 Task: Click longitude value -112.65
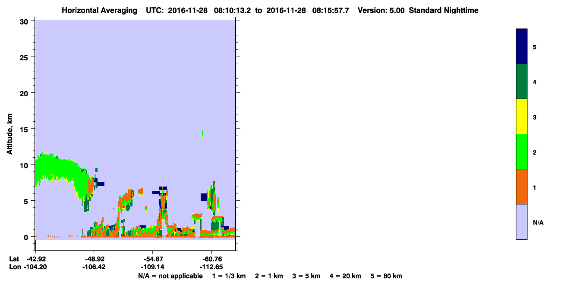coord(211,267)
